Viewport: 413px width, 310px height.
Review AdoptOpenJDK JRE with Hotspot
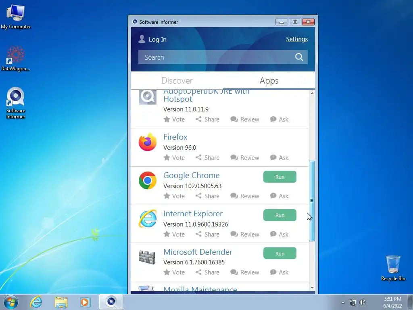(x=245, y=119)
